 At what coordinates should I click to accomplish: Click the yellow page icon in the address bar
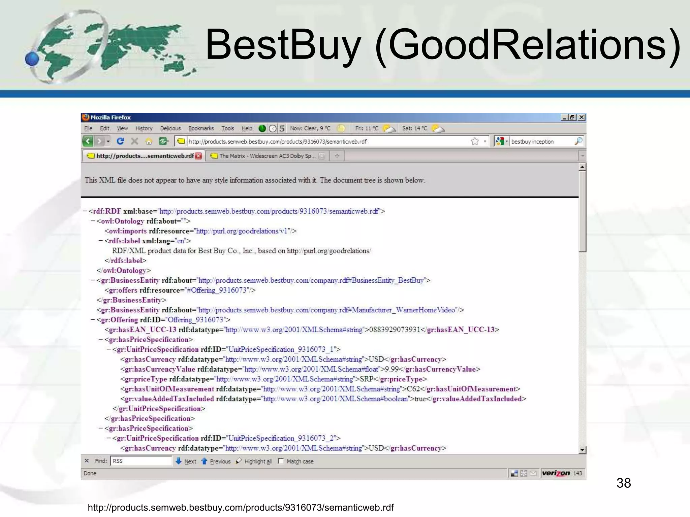pyautogui.click(x=181, y=141)
